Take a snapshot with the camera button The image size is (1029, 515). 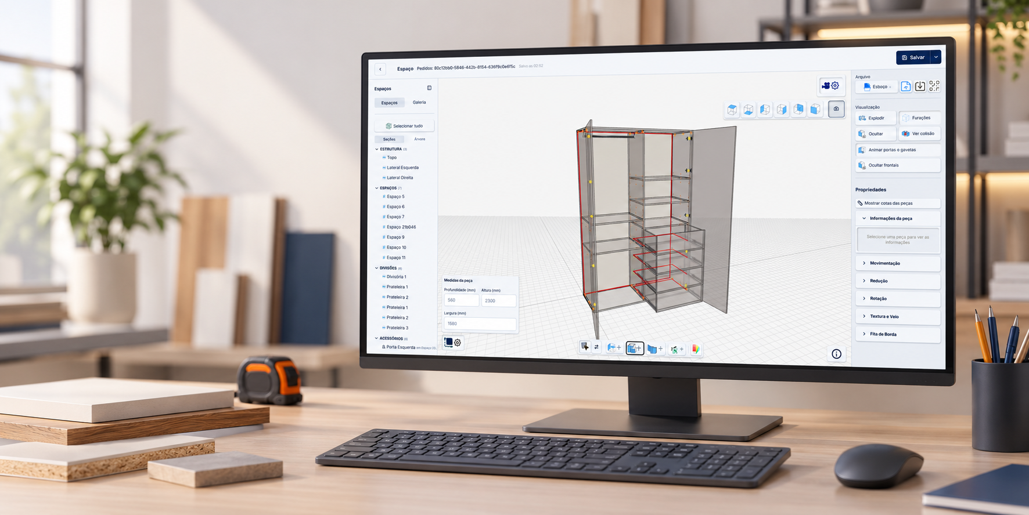pyautogui.click(x=836, y=108)
